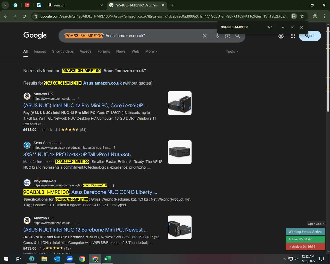
Task: Open the tab search dropdown arrow
Action: click(5, 5)
